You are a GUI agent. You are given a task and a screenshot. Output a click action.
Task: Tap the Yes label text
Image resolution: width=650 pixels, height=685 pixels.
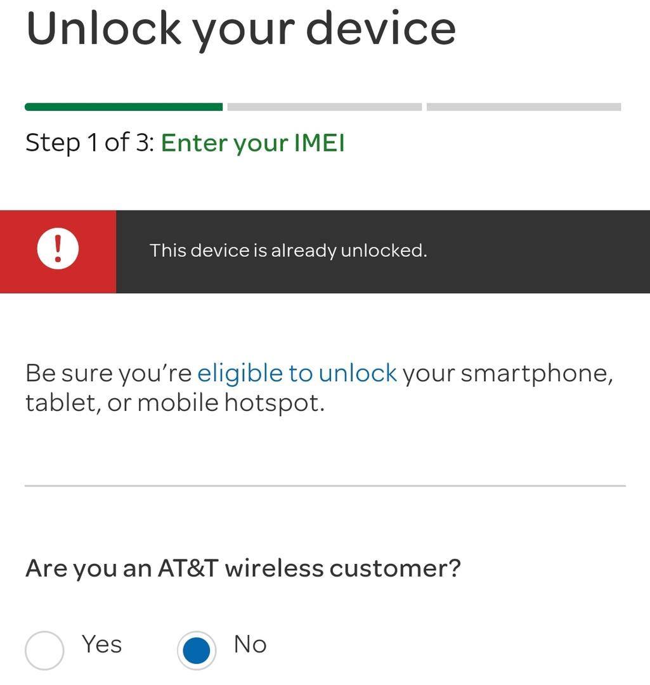pos(102,644)
